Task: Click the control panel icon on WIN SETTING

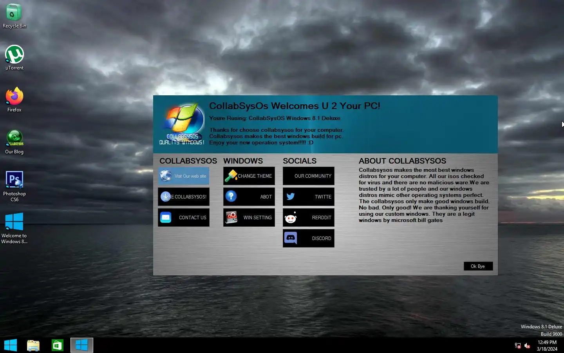Action: point(231,217)
